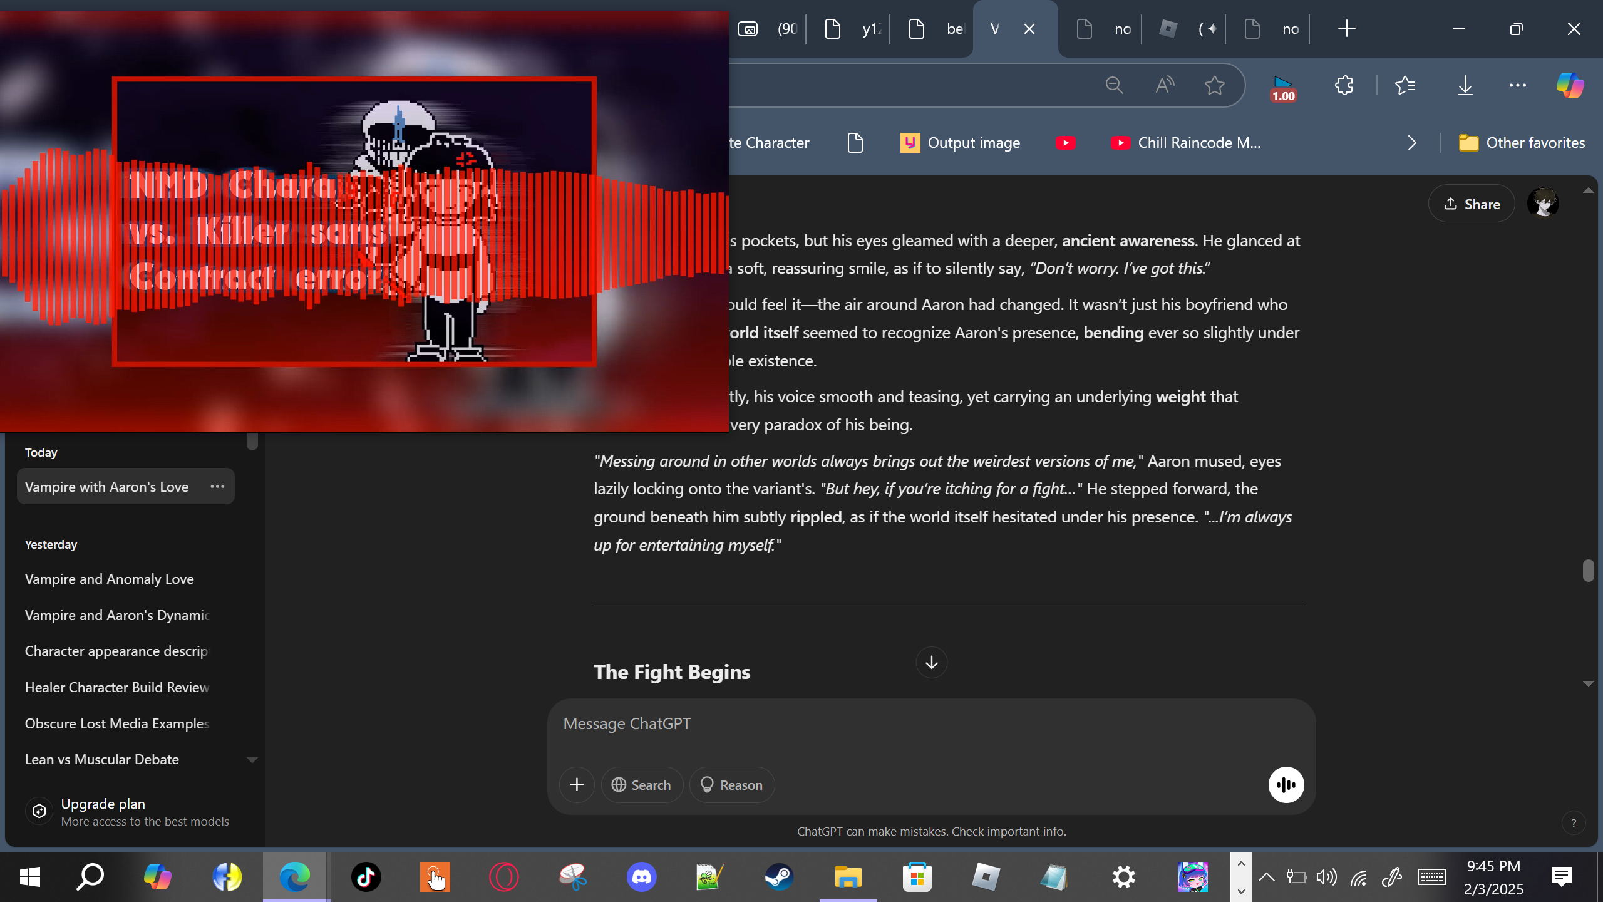Open the Favorites list icon in toolbar
Image resolution: width=1603 pixels, height=902 pixels.
click(1405, 85)
